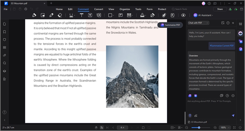Select the Text box tool
The width and height of the screenshot is (245, 131).
(90, 15)
